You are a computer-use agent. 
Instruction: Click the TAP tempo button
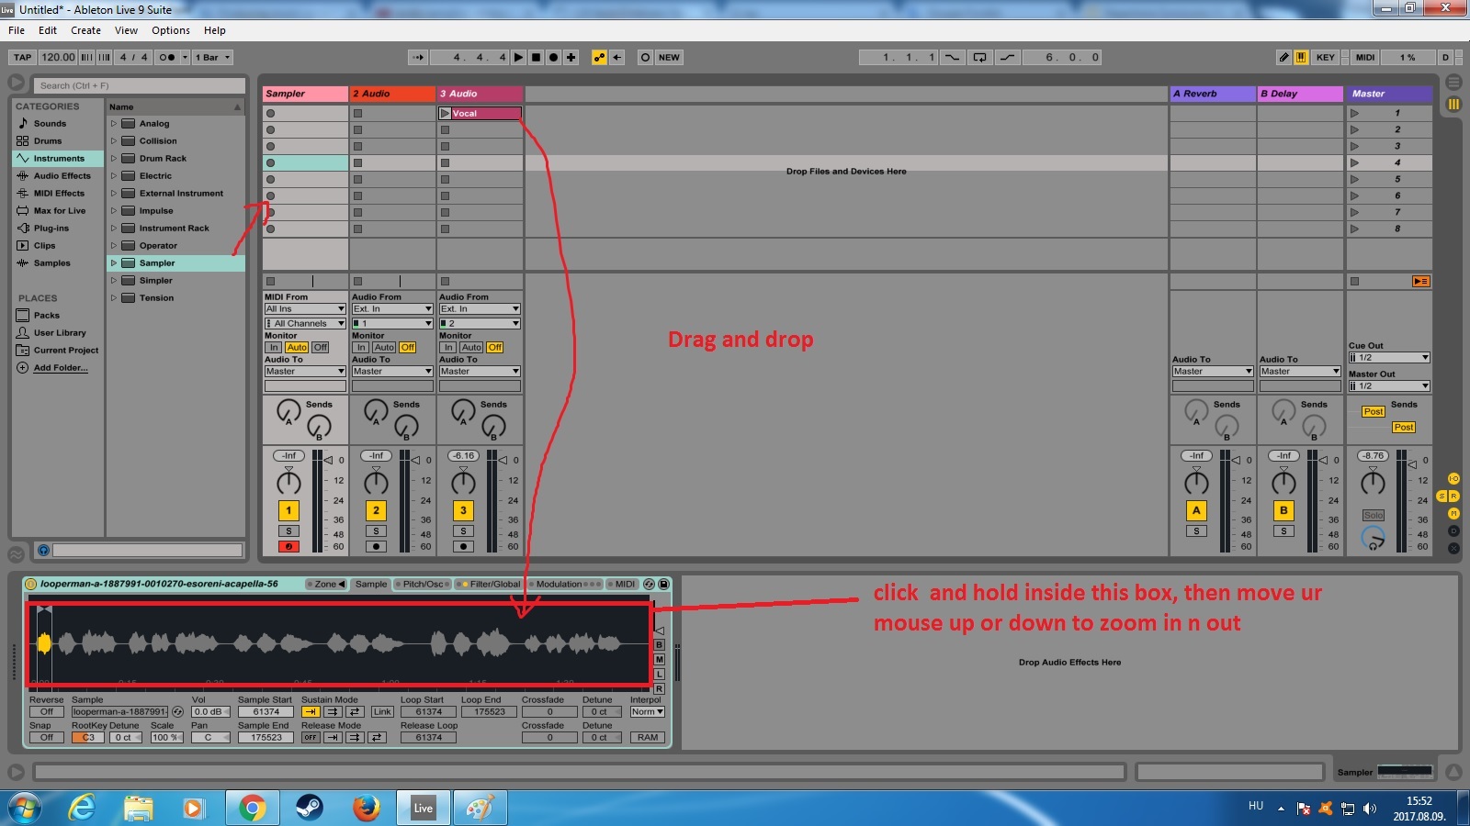pyautogui.click(x=23, y=57)
